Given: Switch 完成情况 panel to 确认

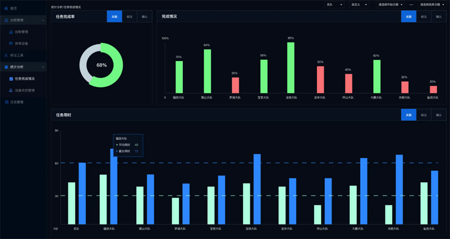Looking at the screenshot, I should click(x=438, y=16).
